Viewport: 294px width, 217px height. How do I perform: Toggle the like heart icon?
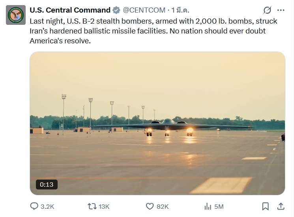point(150,206)
